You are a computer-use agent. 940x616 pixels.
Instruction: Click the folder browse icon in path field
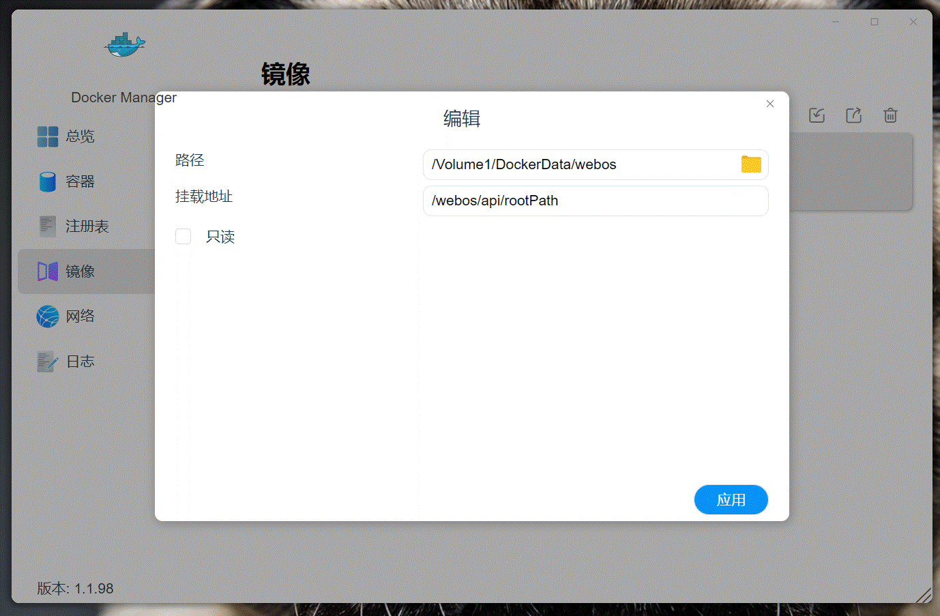click(x=750, y=164)
